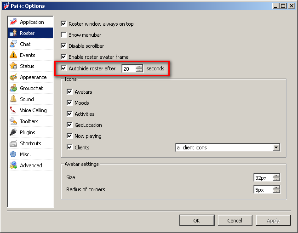Screen dimensions: 298x233
Task: Click the Plugins plug icon
Action: coord(13,132)
